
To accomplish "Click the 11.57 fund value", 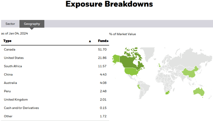I will point(102,66).
